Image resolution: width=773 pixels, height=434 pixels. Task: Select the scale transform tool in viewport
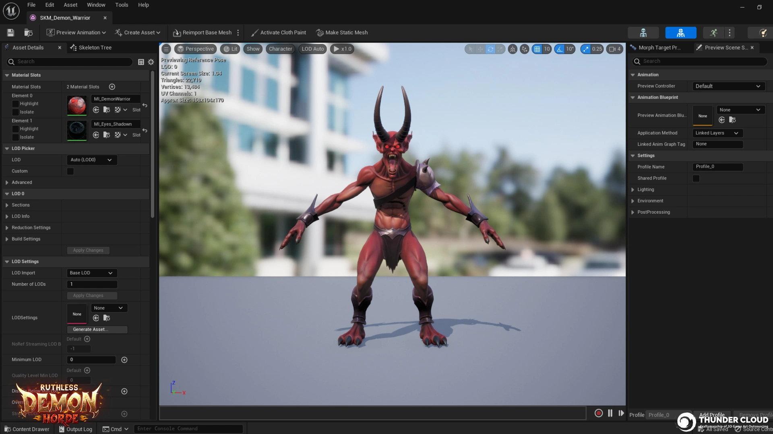[500, 49]
